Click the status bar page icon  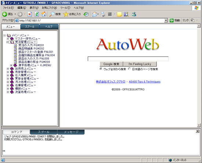[x=3, y=160]
